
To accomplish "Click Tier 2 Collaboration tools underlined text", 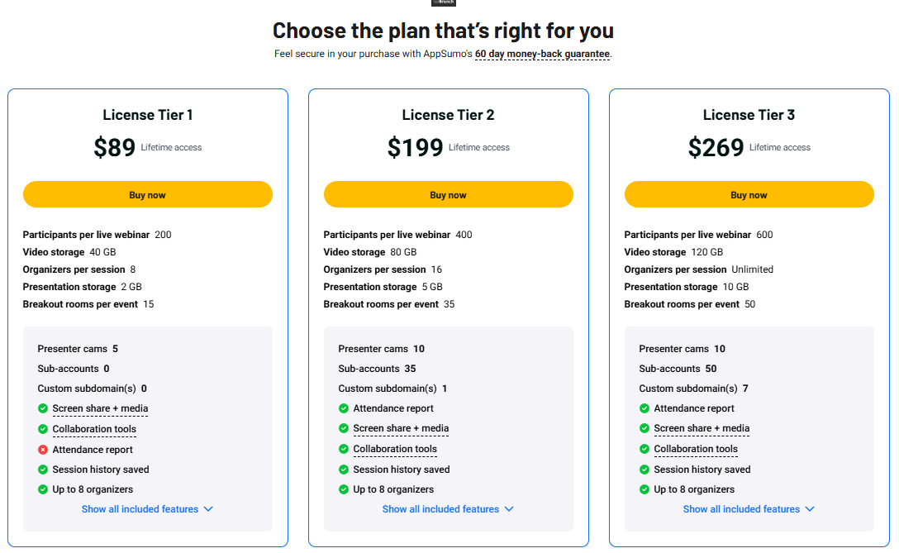I will point(395,449).
